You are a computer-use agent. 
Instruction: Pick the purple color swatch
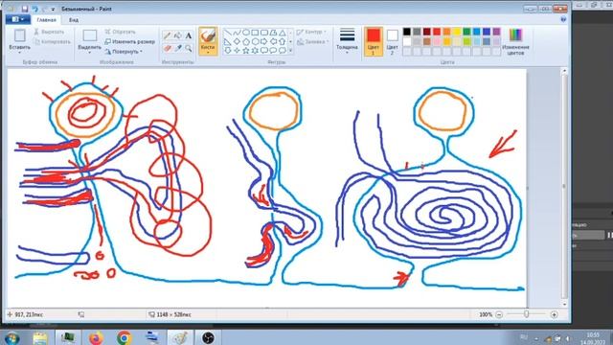pyautogui.click(x=496, y=32)
